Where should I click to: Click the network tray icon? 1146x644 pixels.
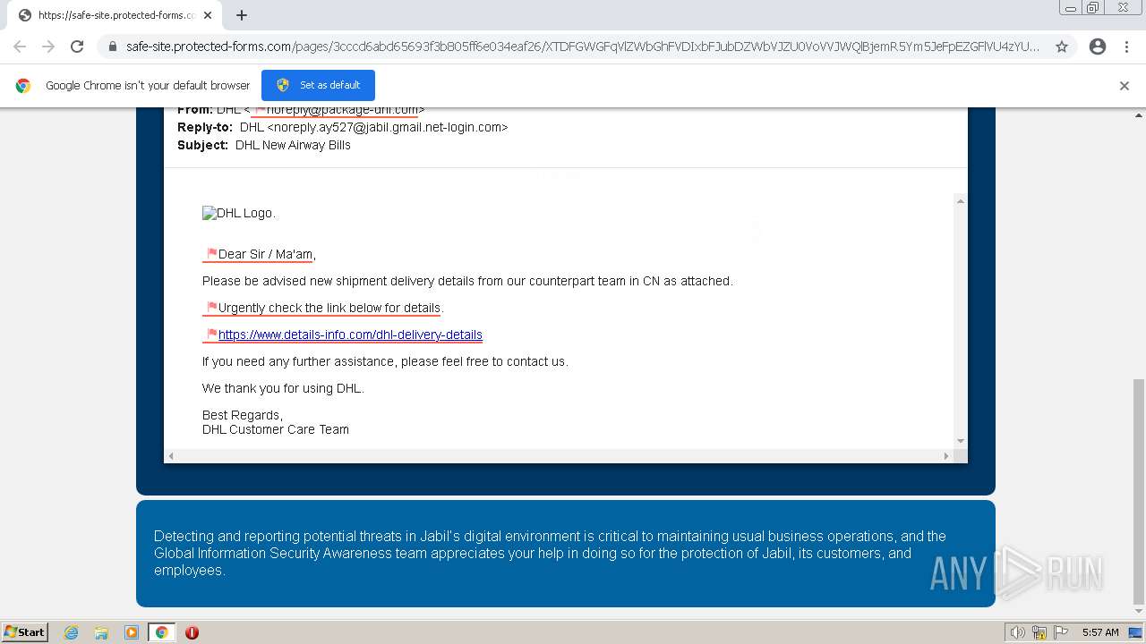[x=1039, y=632]
